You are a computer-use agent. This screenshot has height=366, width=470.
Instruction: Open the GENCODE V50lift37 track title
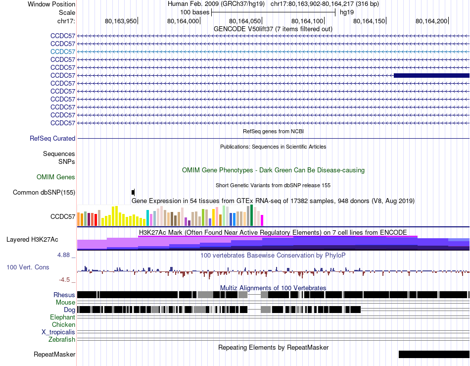(273, 29)
